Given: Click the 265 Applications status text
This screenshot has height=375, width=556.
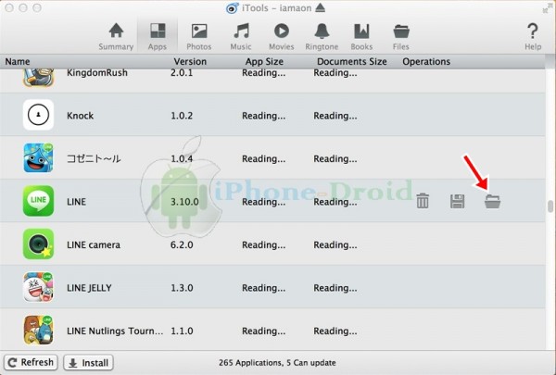Looking at the screenshot, I should [x=277, y=363].
